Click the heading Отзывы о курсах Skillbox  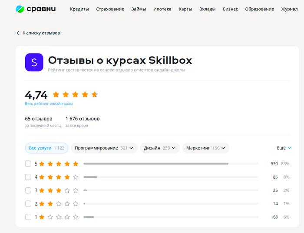[x=120, y=60]
